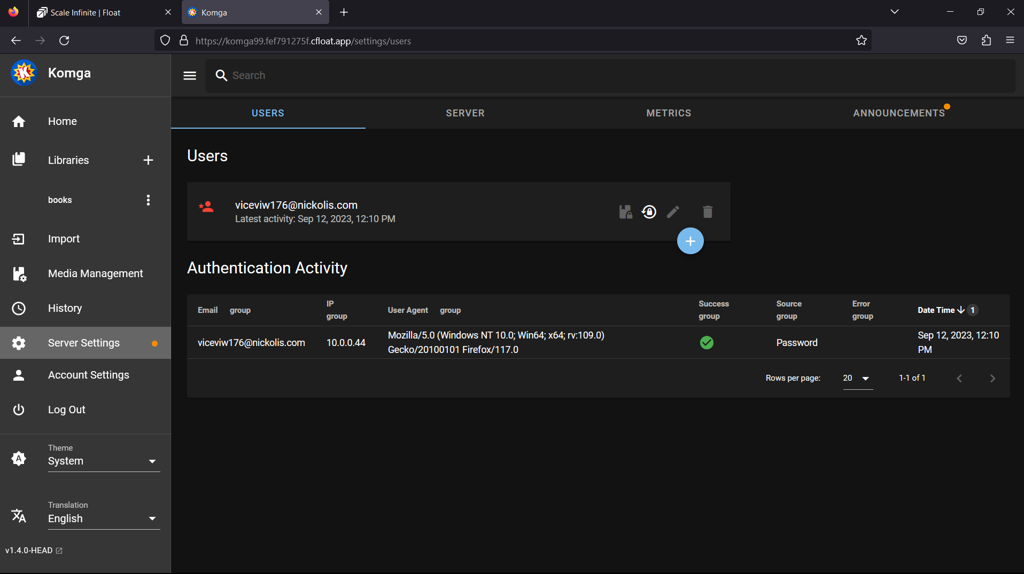Click viceviw176@nickolis.com in authentication table
1024x574 pixels.
(251, 343)
